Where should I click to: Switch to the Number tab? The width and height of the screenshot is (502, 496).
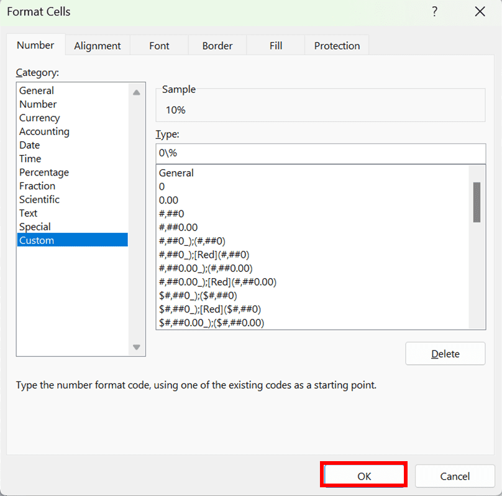tap(35, 45)
